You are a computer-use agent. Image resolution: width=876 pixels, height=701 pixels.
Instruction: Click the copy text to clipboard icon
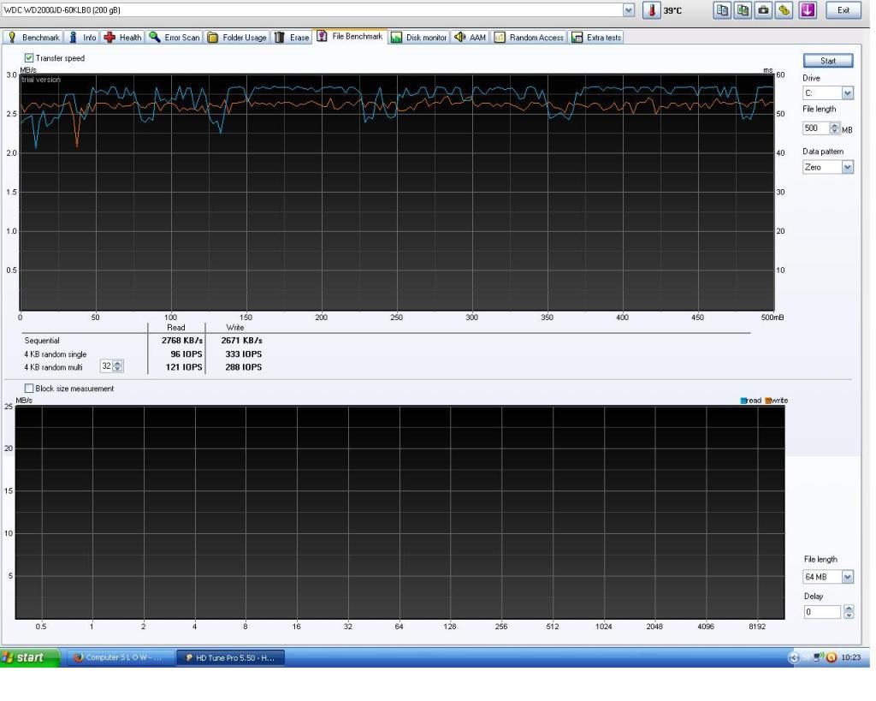point(723,10)
